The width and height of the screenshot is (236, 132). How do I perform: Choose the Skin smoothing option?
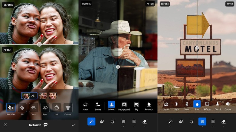click(22, 108)
